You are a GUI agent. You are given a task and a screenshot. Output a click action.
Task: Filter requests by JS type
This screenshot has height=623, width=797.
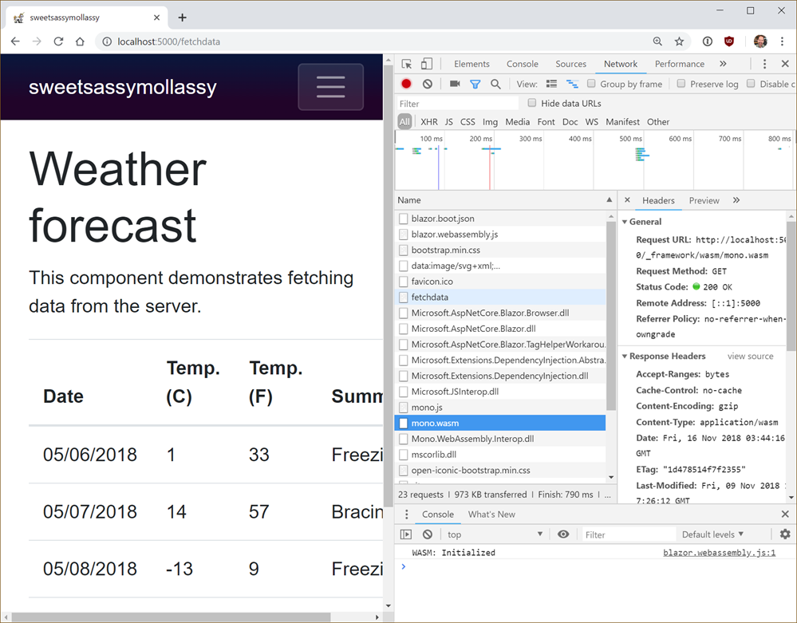click(449, 122)
